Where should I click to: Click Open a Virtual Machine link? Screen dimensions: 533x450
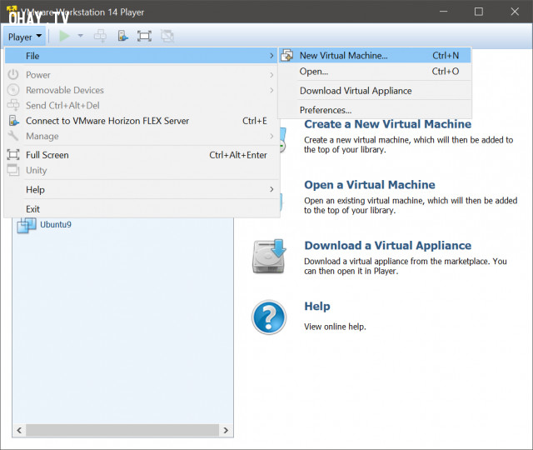[x=370, y=185]
